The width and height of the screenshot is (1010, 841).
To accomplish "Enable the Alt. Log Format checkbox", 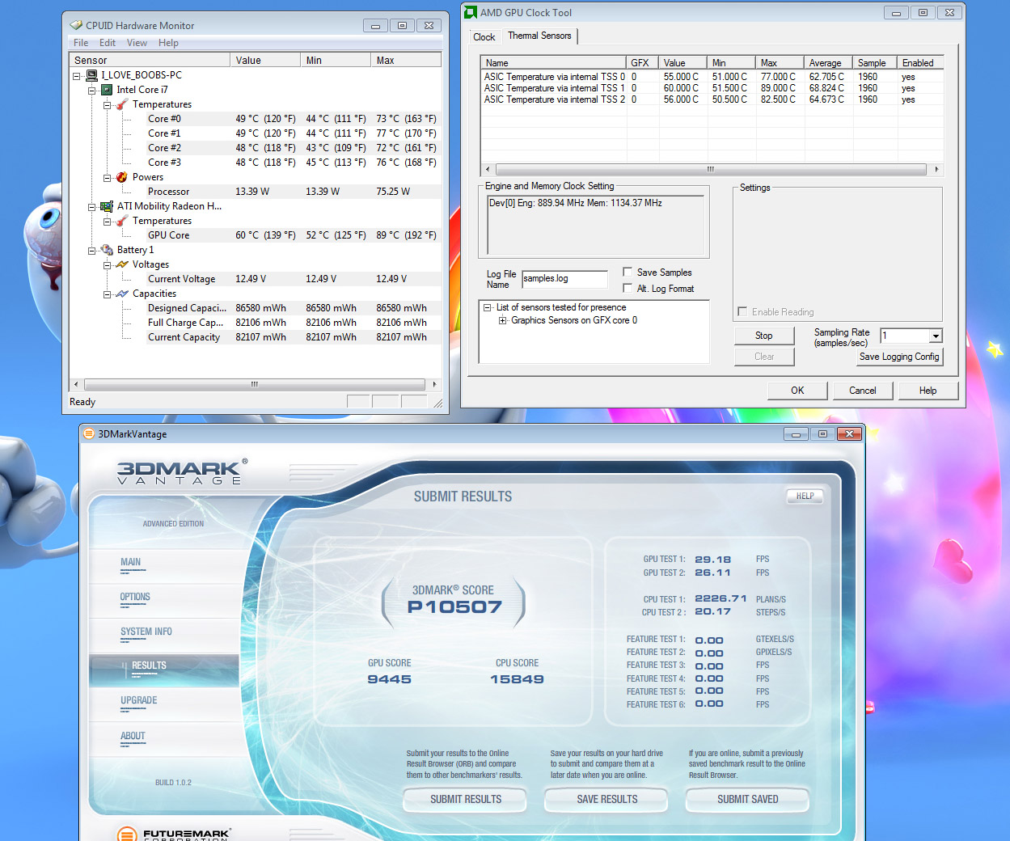I will [x=628, y=288].
